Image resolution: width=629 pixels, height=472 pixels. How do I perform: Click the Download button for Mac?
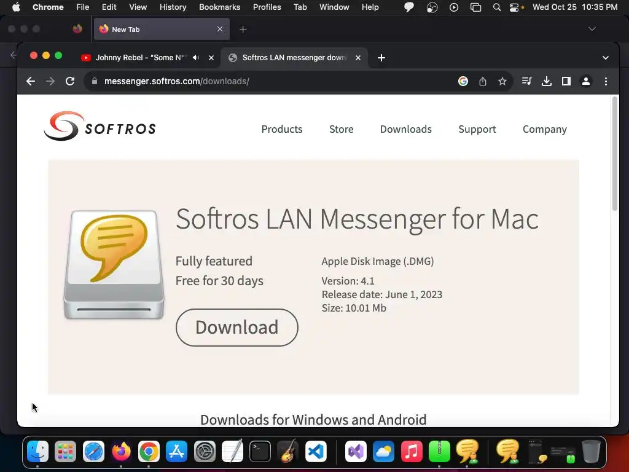(236, 328)
